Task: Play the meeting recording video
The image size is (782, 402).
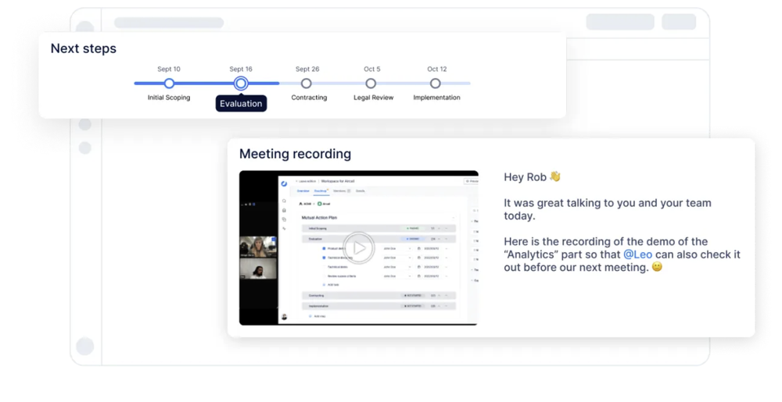Action: [x=358, y=247]
